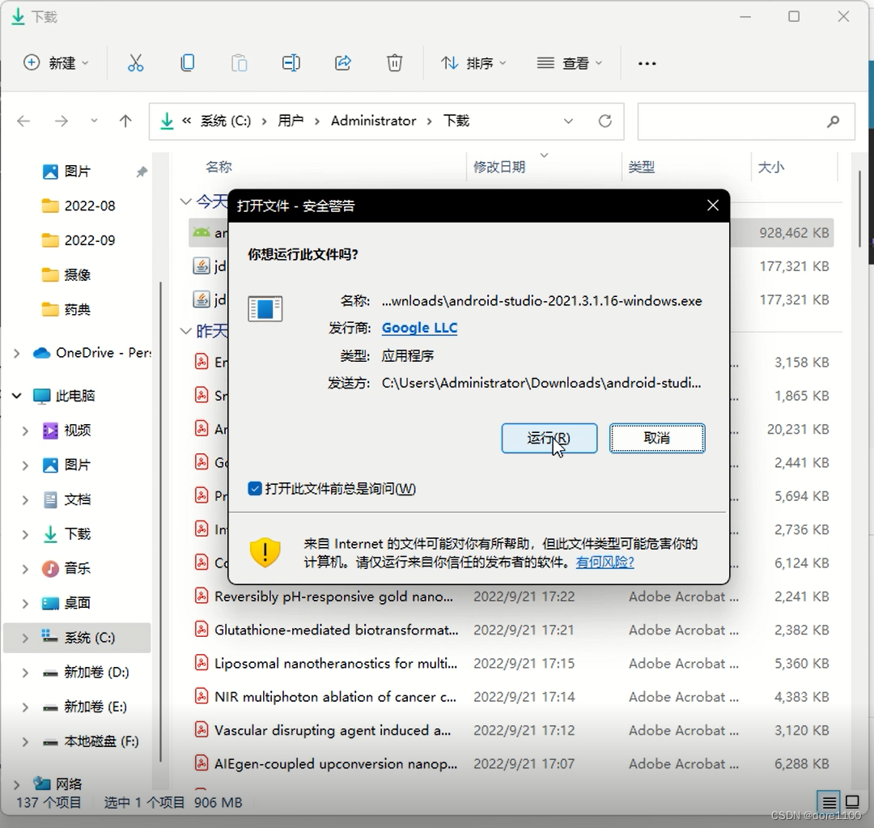Click the search magnifier icon
874x828 pixels.
(x=833, y=121)
